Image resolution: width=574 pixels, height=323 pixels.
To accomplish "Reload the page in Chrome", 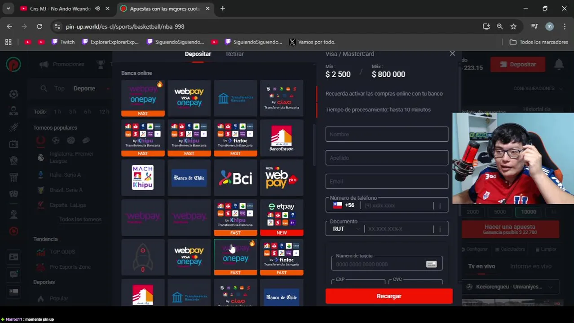I will (40, 26).
